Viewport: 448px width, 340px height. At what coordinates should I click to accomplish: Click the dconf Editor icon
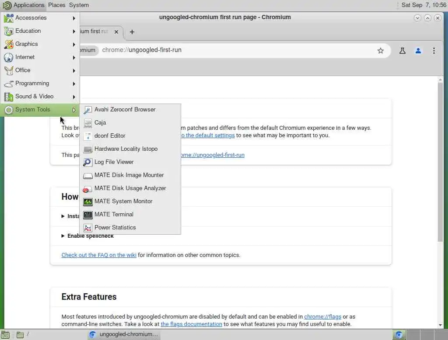click(87, 136)
